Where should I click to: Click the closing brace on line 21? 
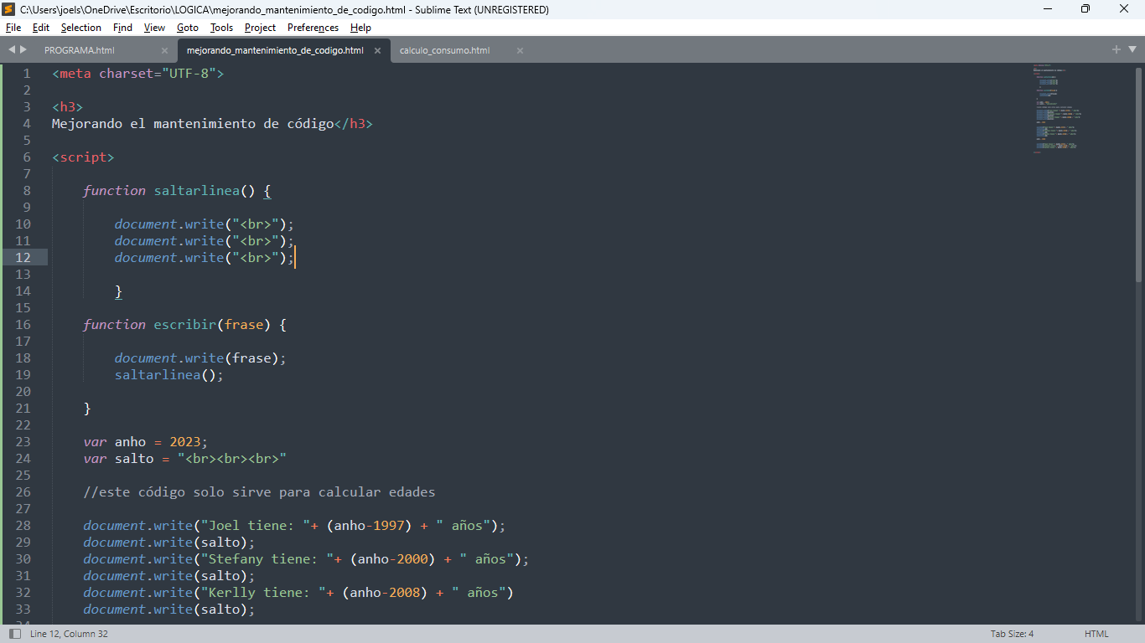(x=87, y=409)
